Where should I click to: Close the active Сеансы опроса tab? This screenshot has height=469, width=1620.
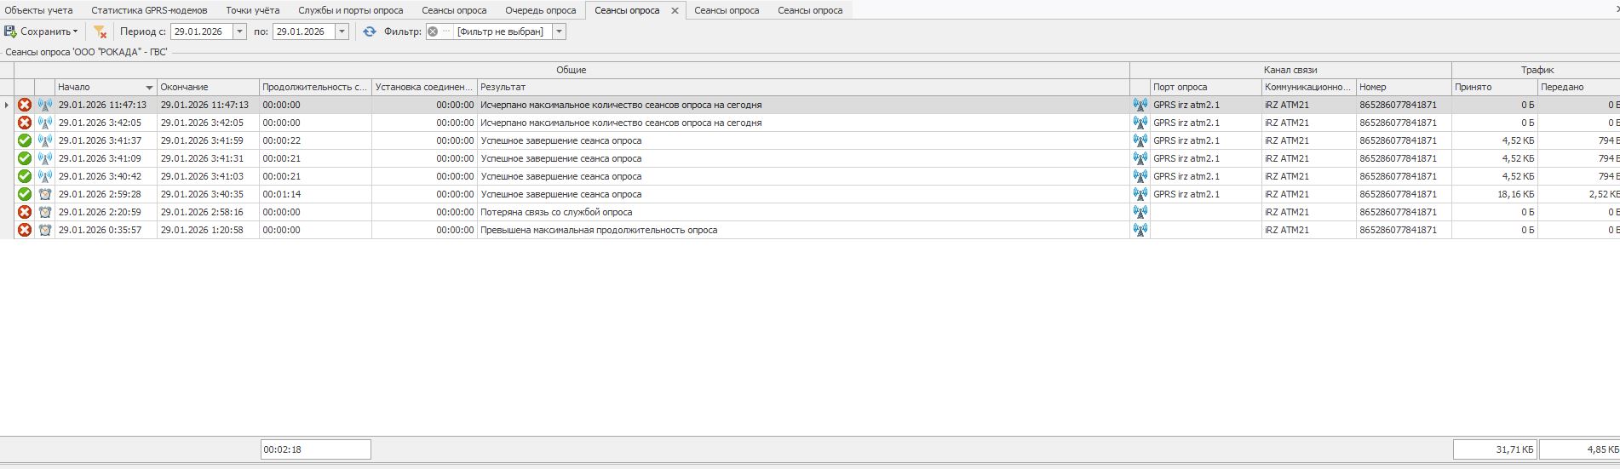[x=675, y=11]
